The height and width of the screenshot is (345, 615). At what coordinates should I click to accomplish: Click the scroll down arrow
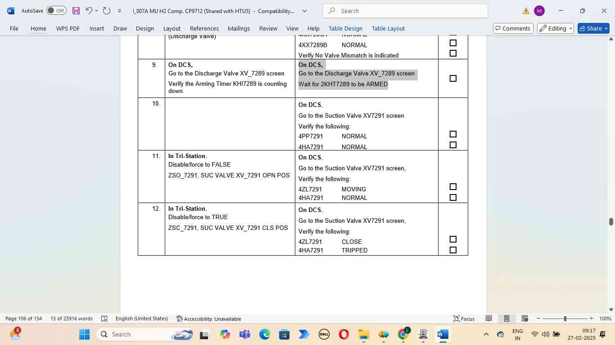(611, 310)
